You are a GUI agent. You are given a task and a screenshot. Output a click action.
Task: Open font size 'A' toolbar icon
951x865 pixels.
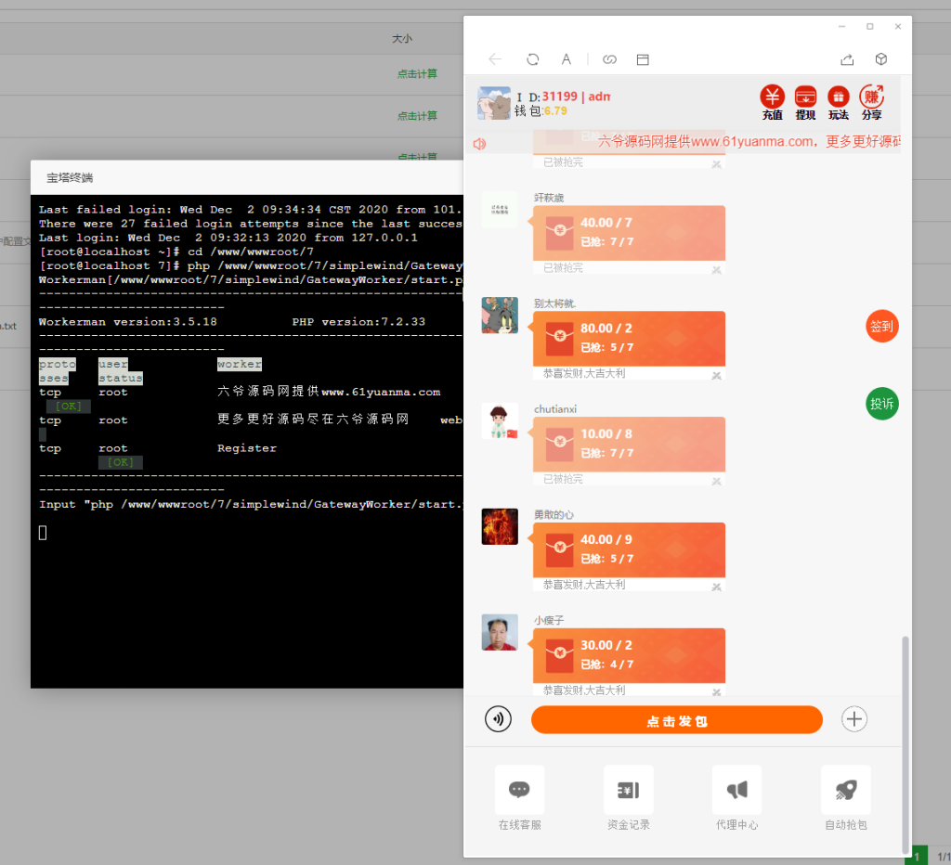tap(566, 59)
